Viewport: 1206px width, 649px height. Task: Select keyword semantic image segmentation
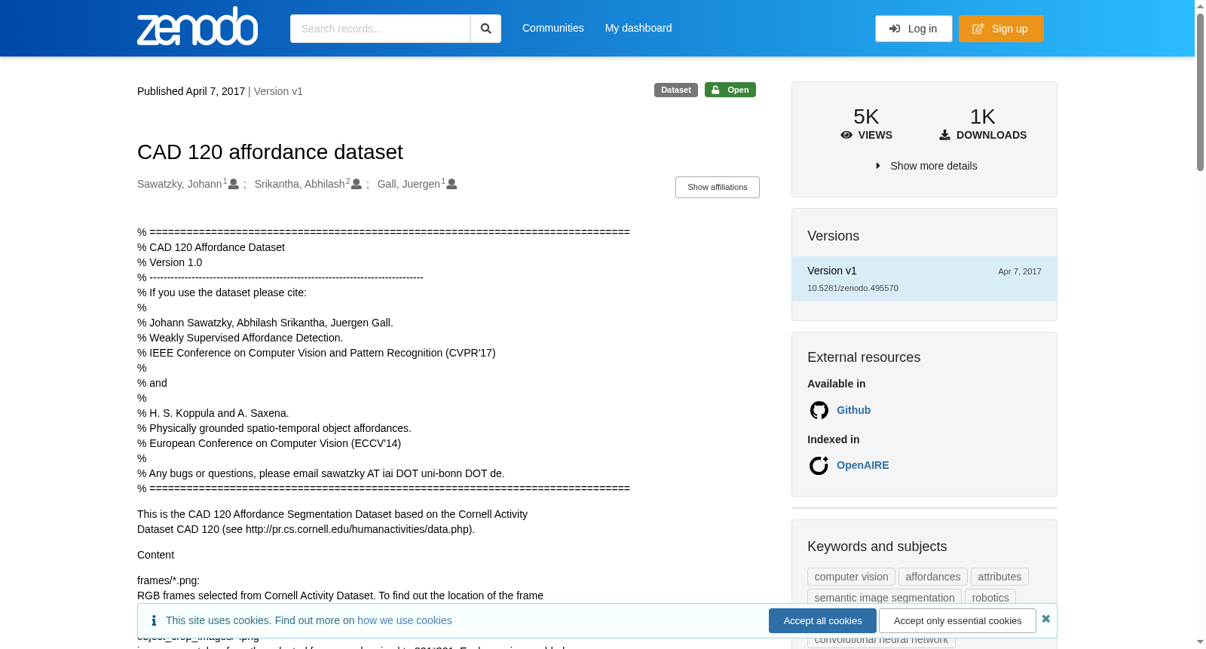[x=884, y=598]
